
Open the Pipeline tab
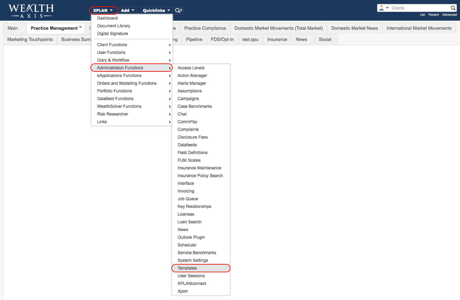coord(194,39)
